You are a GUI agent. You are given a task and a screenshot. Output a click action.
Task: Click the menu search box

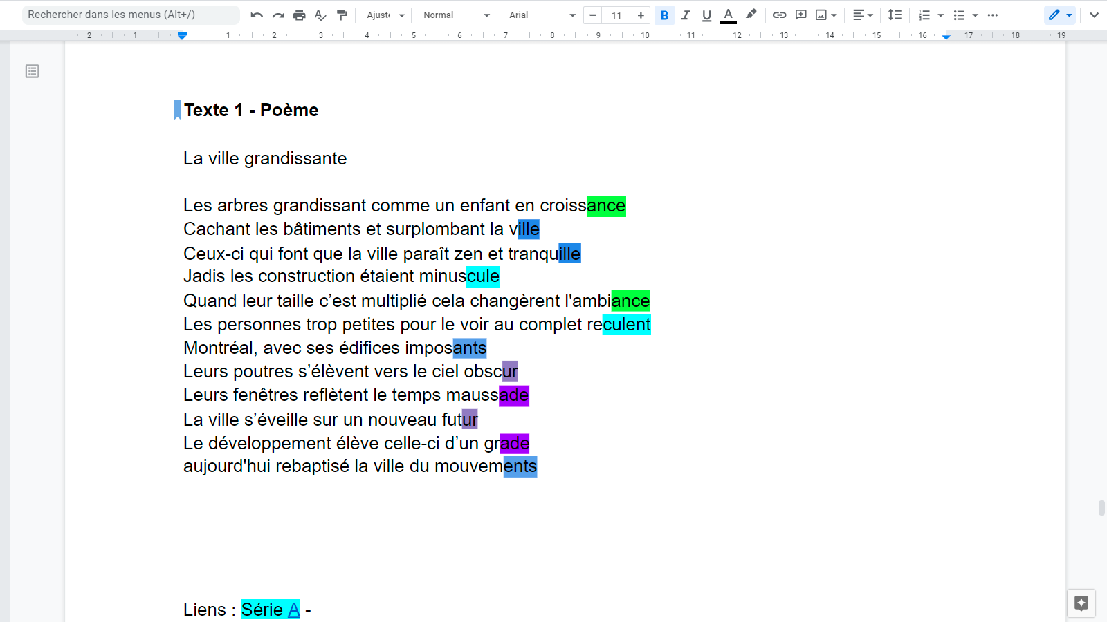(131, 15)
